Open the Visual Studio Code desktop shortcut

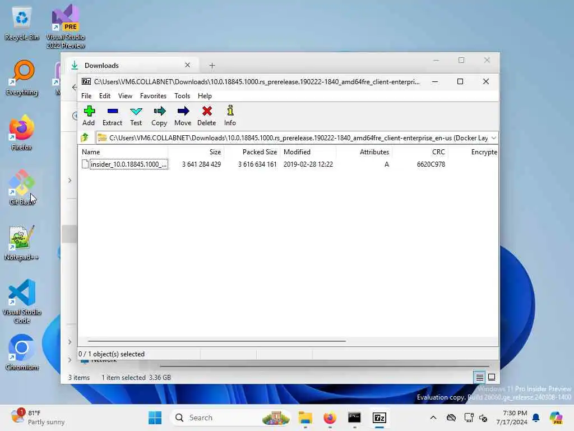[22, 301]
